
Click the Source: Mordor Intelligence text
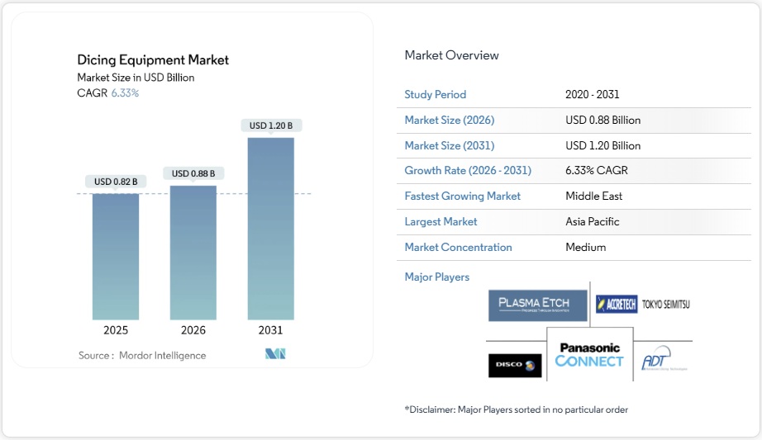tap(142, 356)
